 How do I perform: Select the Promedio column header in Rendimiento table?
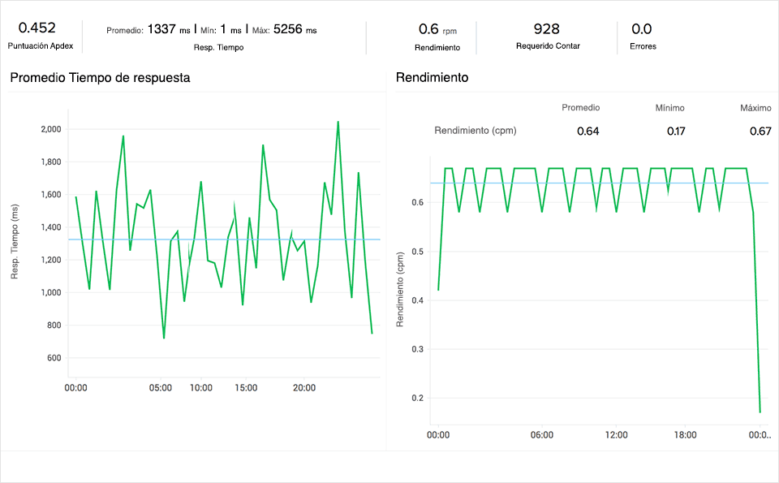pos(581,107)
